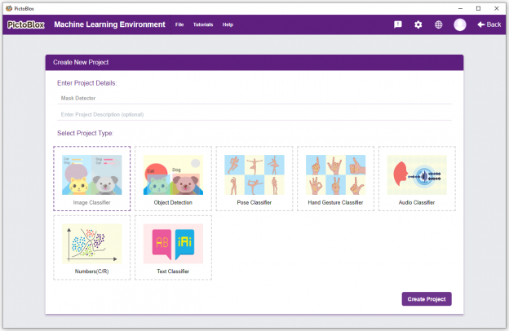Select the Numbers(C/R) project type

[92, 248]
